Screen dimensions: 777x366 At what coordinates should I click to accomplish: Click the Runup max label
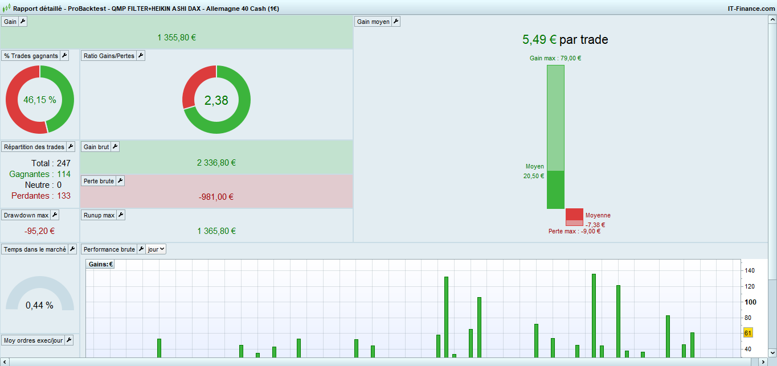(99, 215)
